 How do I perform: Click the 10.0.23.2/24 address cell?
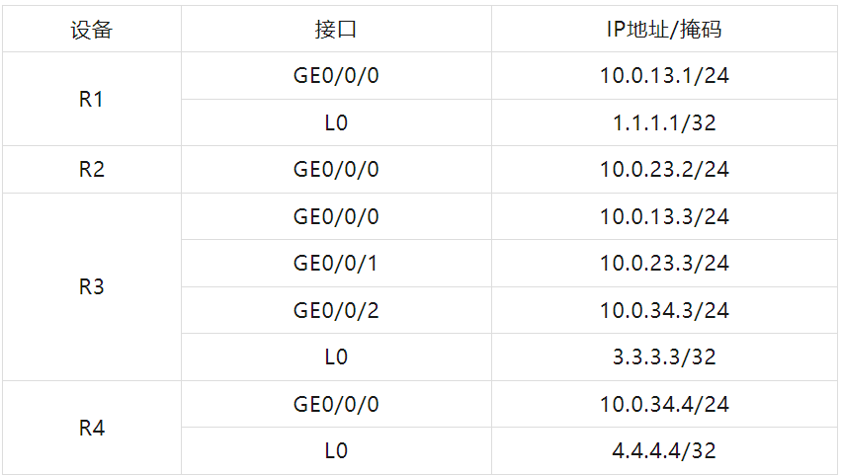(664, 170)
